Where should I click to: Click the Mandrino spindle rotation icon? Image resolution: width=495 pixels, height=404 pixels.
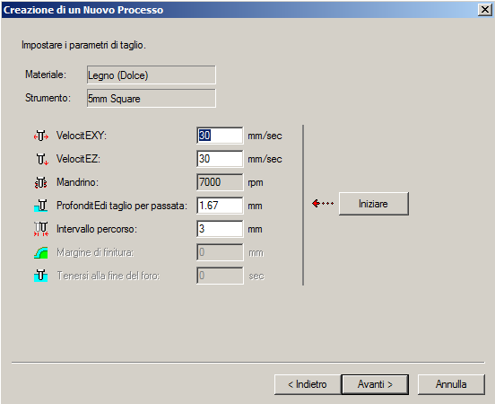pyautogui.click(x=41, y=182)
